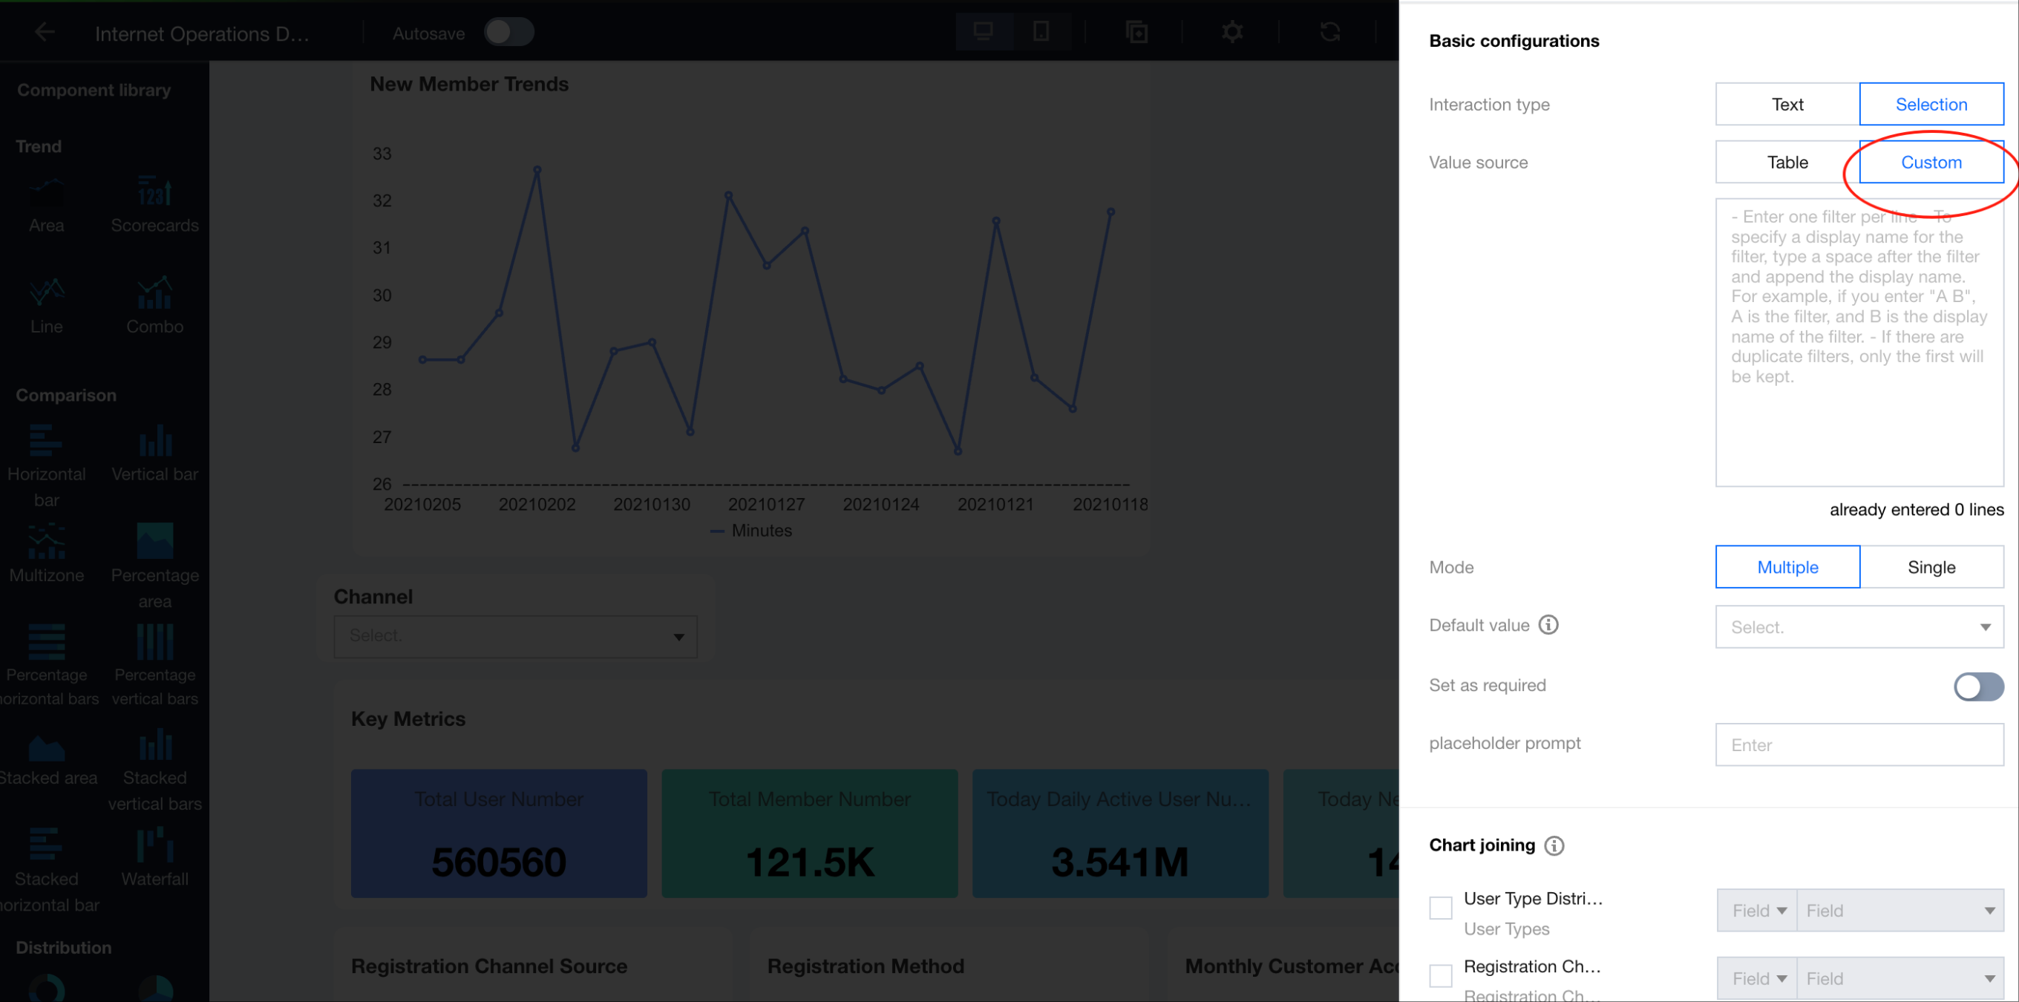Switch to desktop layout view icon
This screenshot has width=2019, height=1002.
[x=983, y=32]
